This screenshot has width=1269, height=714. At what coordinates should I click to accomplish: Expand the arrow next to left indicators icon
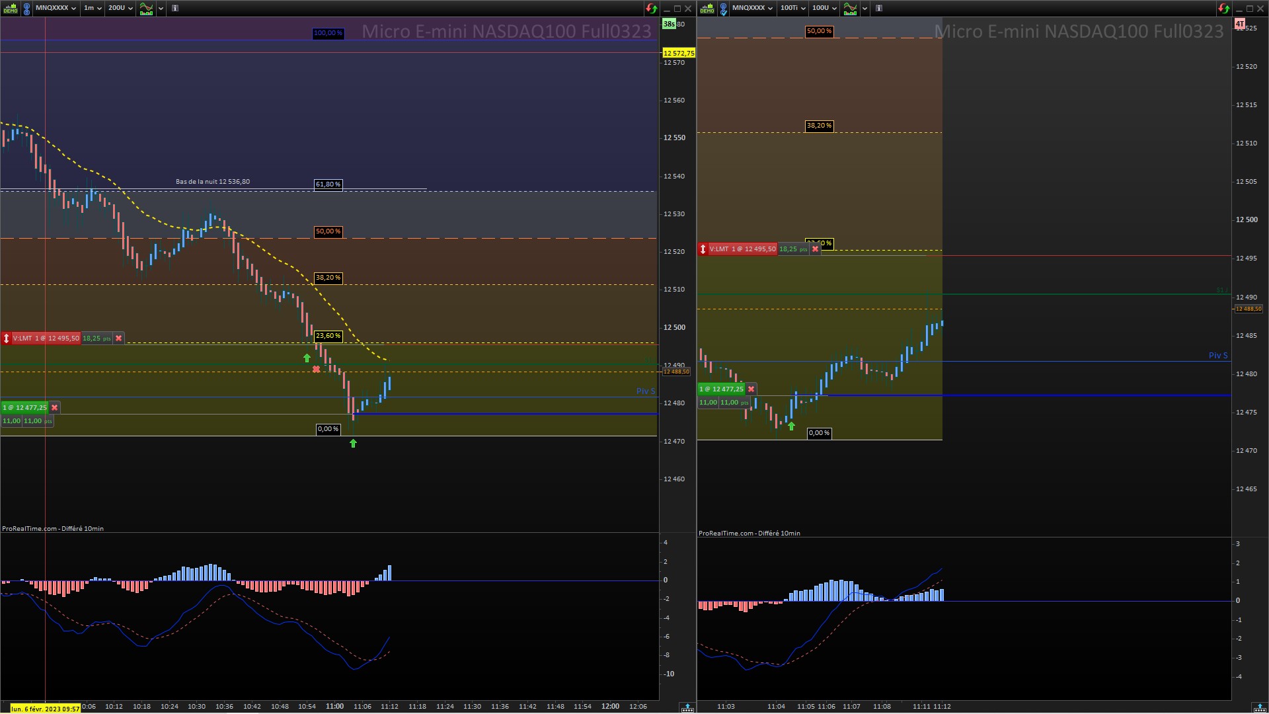pos(161,9)
